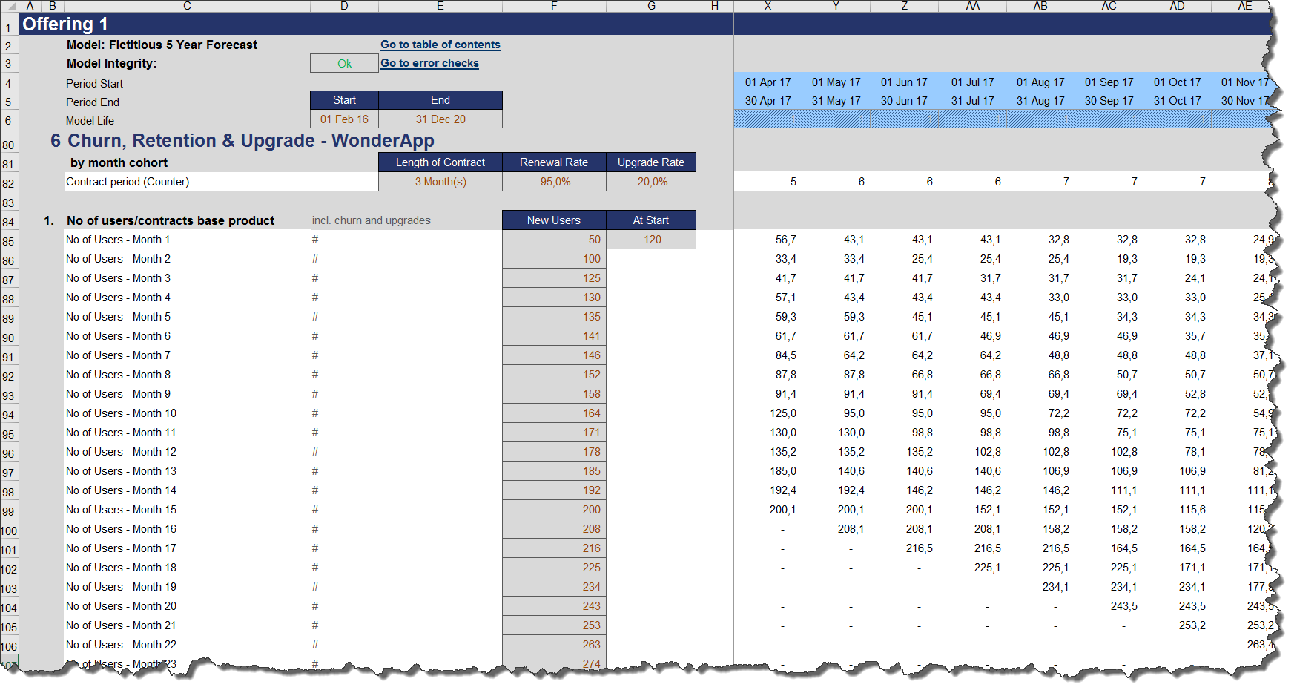Select the 'Offering 1' title cell
Screen dimensions: 1297x693
65,24
